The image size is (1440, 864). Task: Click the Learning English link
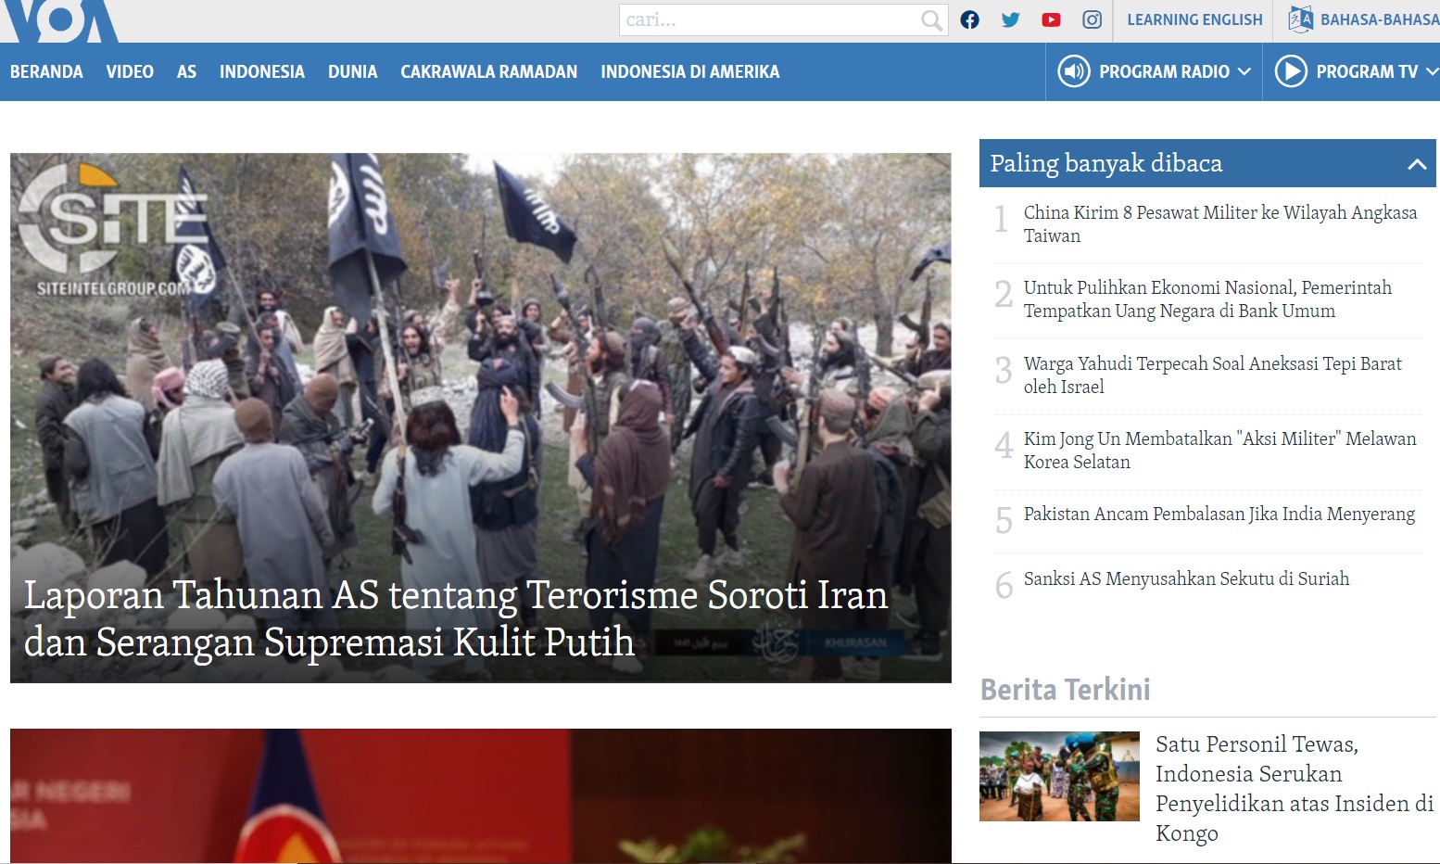point(1194,19)
